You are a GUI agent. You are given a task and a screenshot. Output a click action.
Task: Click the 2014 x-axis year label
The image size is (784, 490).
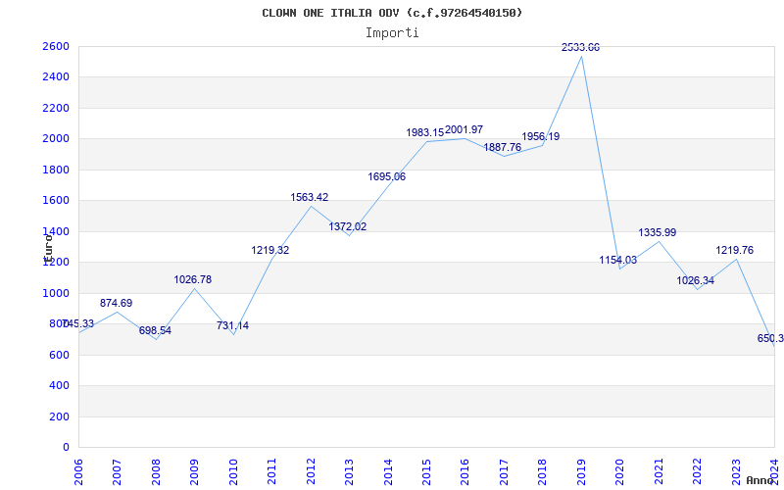[x=388, y=470]
